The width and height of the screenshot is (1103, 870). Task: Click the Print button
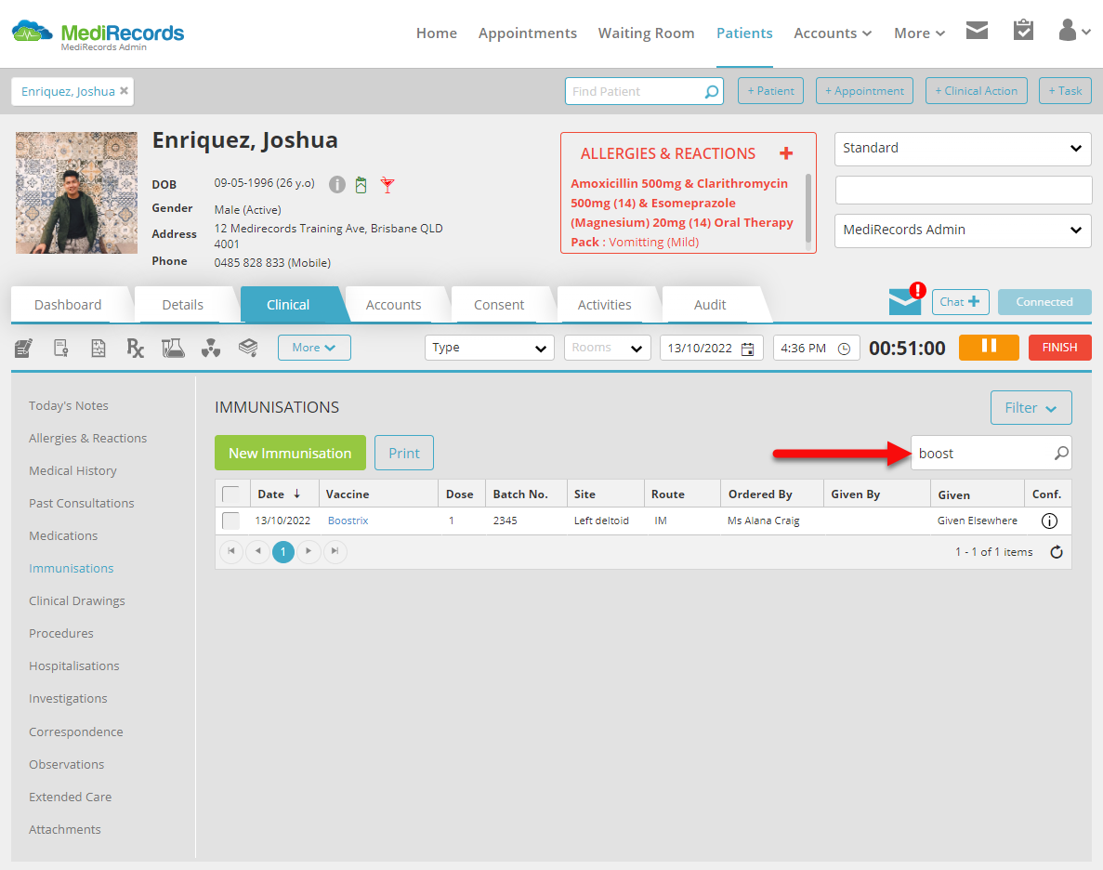coord(404,453)
